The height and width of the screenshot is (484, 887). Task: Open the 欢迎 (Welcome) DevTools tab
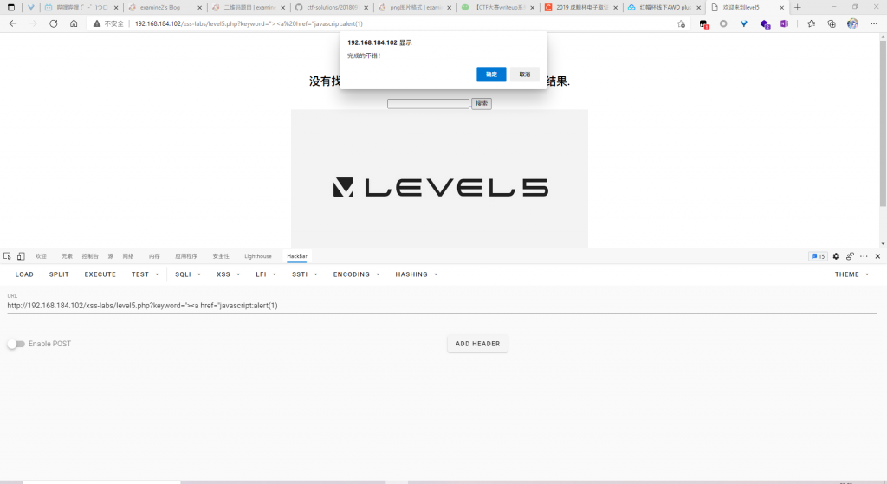tap(41, 256)
